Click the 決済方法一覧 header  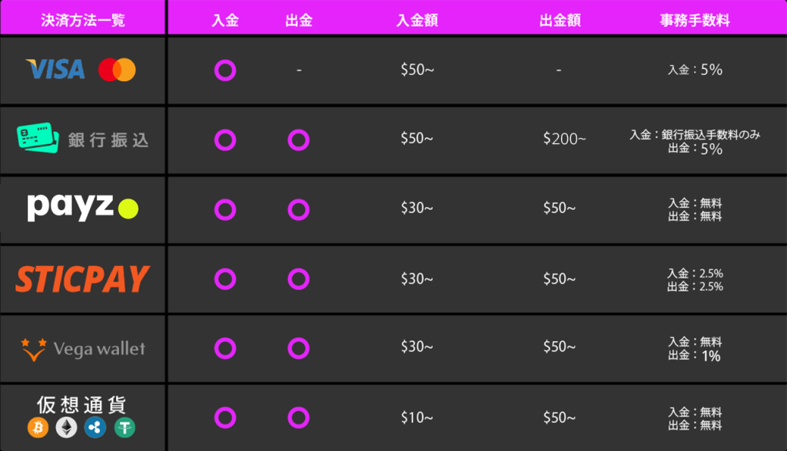83,20
